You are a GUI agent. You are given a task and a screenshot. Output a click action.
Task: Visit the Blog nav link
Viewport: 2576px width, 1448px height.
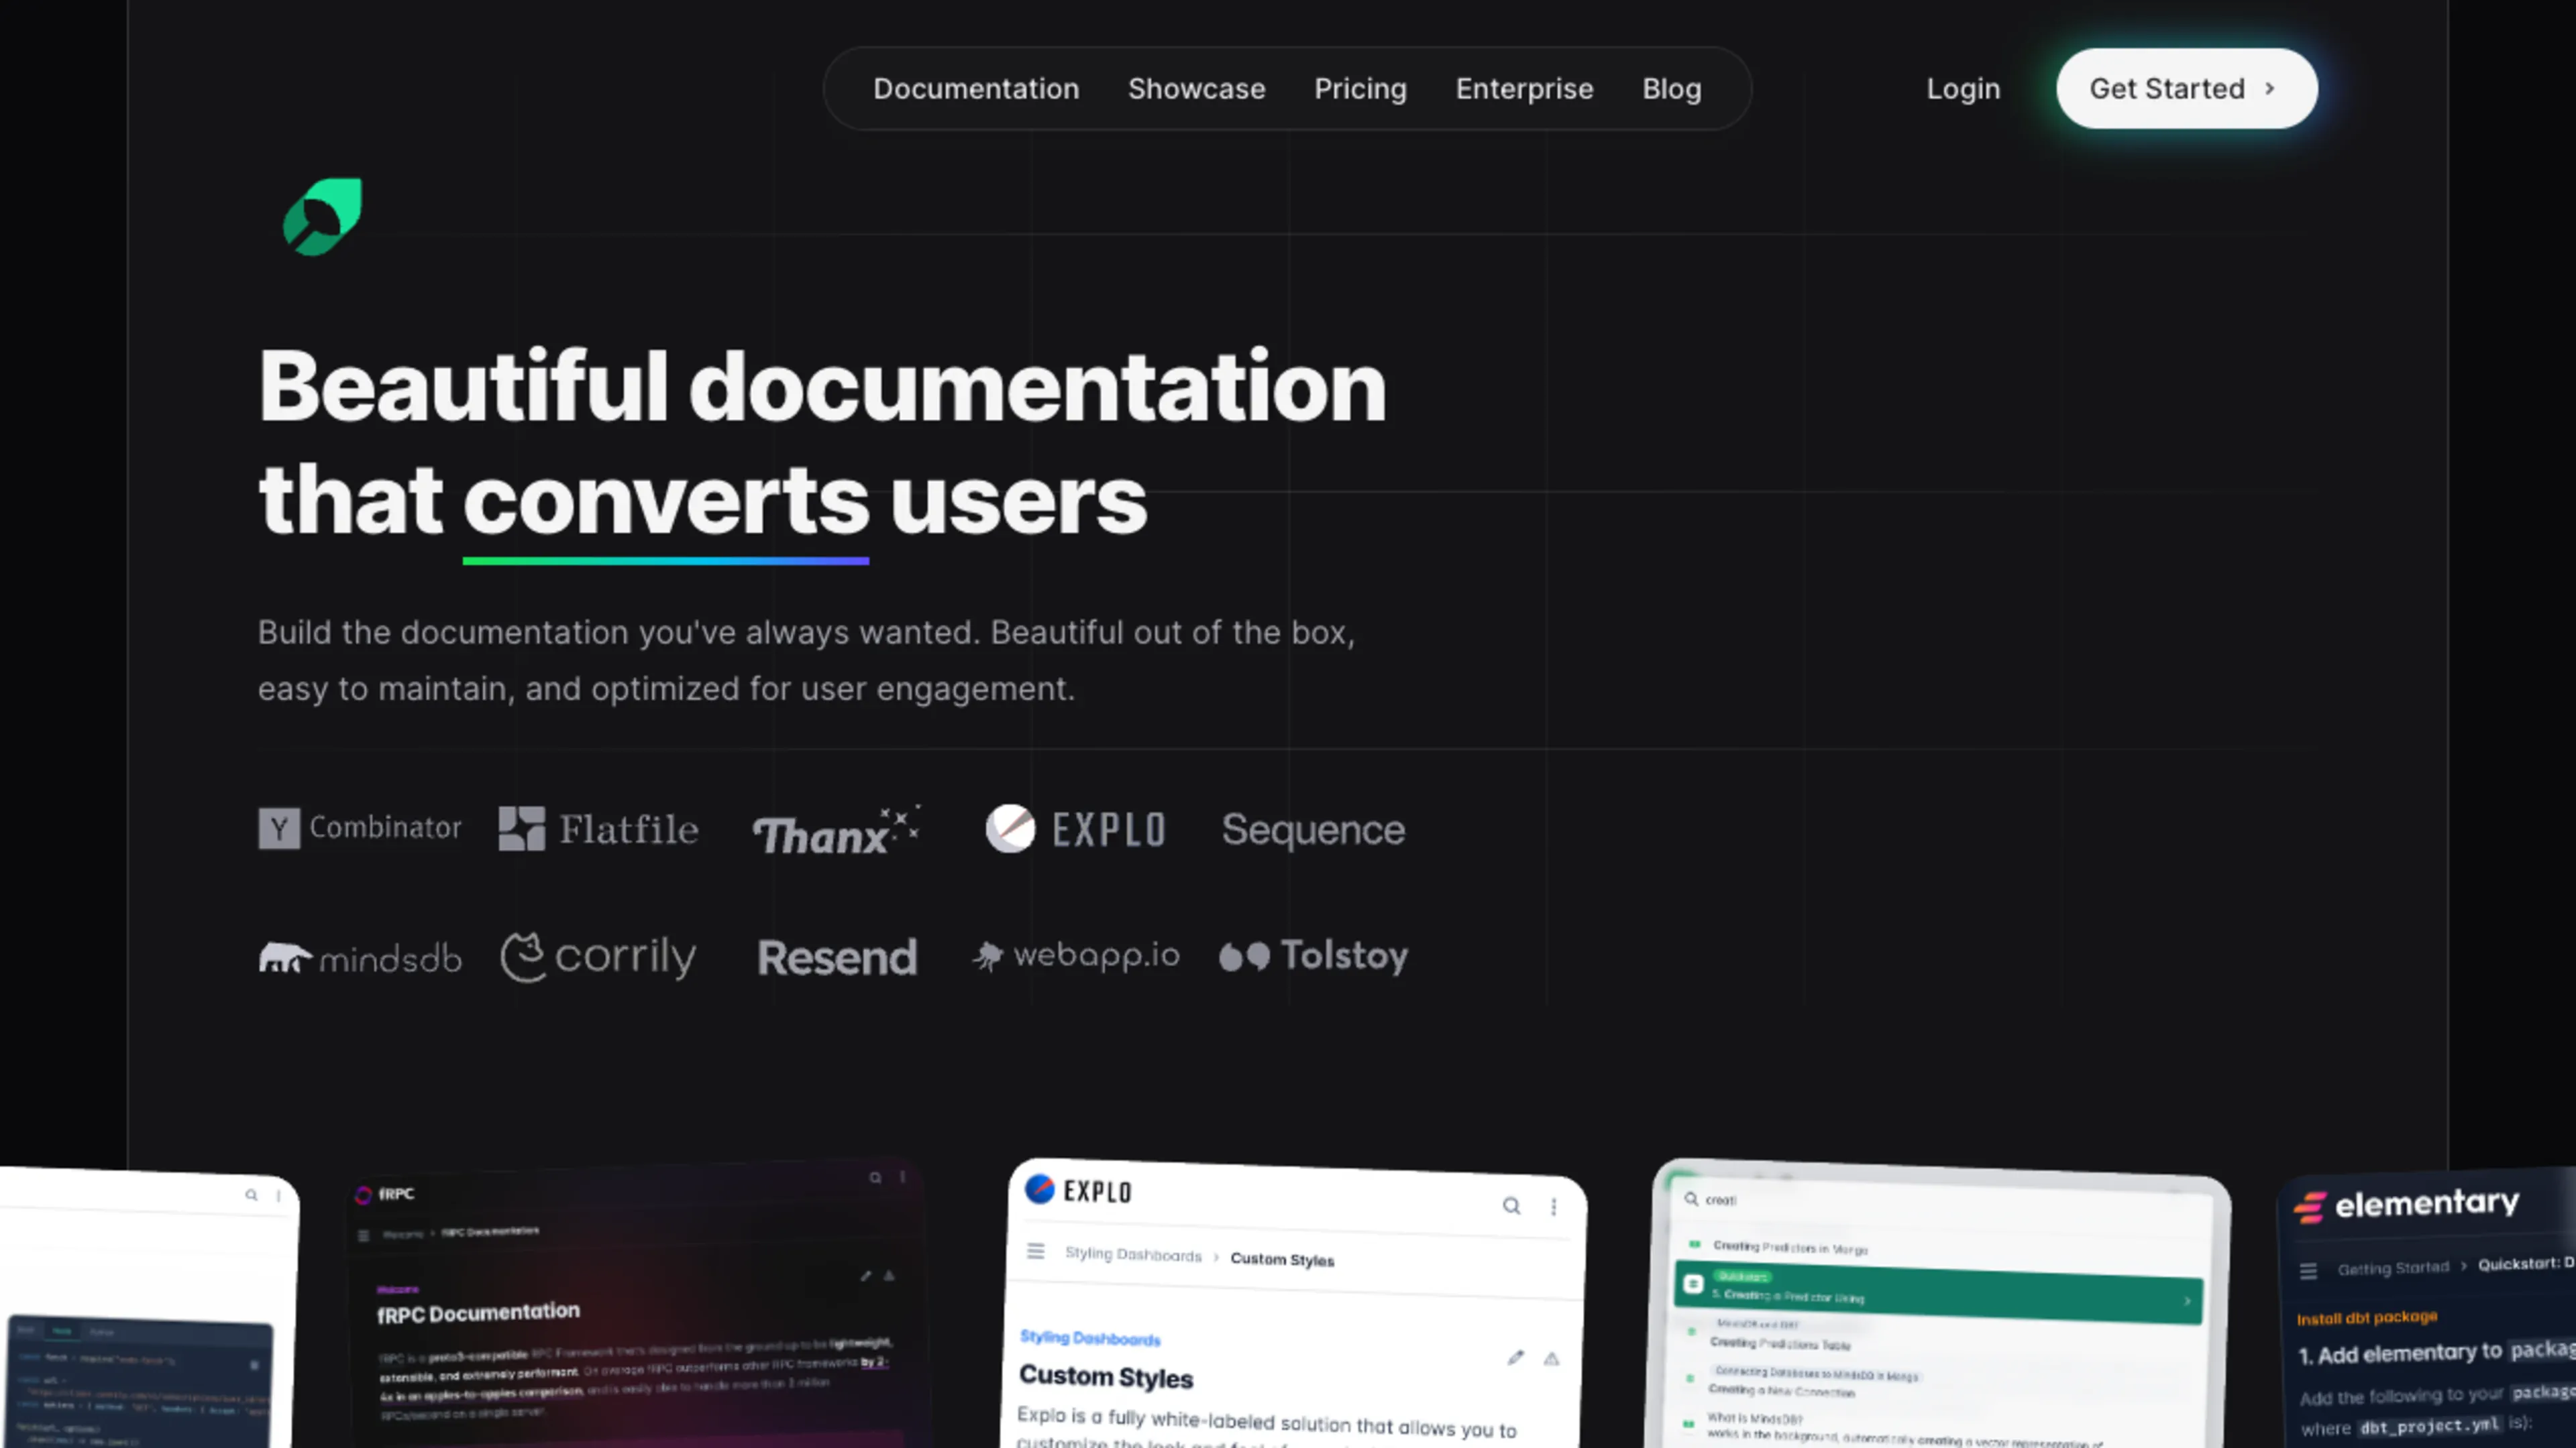point(1671,89)
